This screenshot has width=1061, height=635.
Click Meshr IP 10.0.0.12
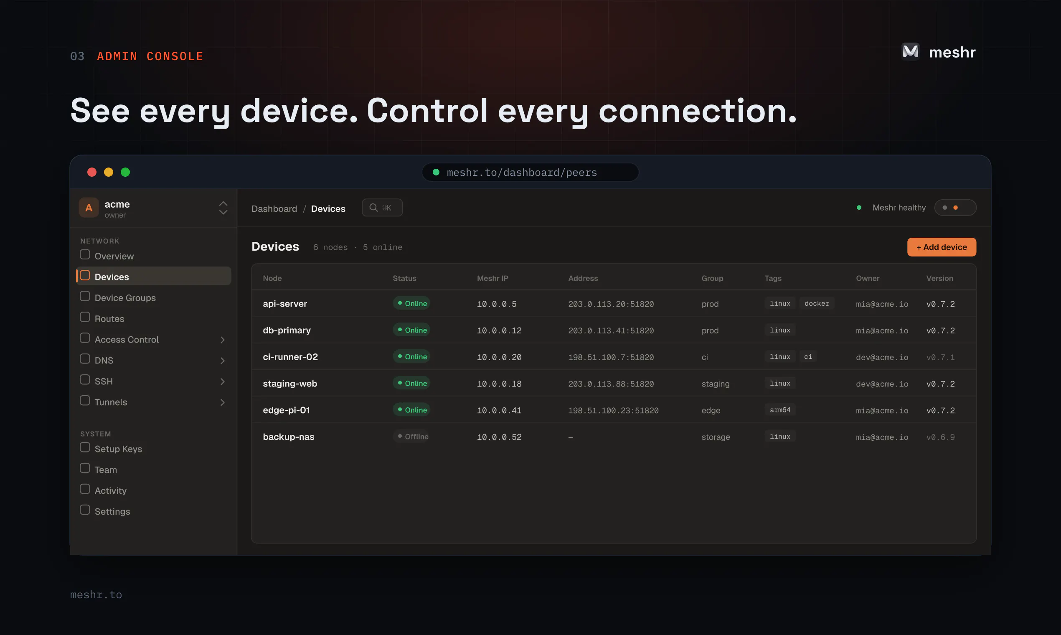499,331
